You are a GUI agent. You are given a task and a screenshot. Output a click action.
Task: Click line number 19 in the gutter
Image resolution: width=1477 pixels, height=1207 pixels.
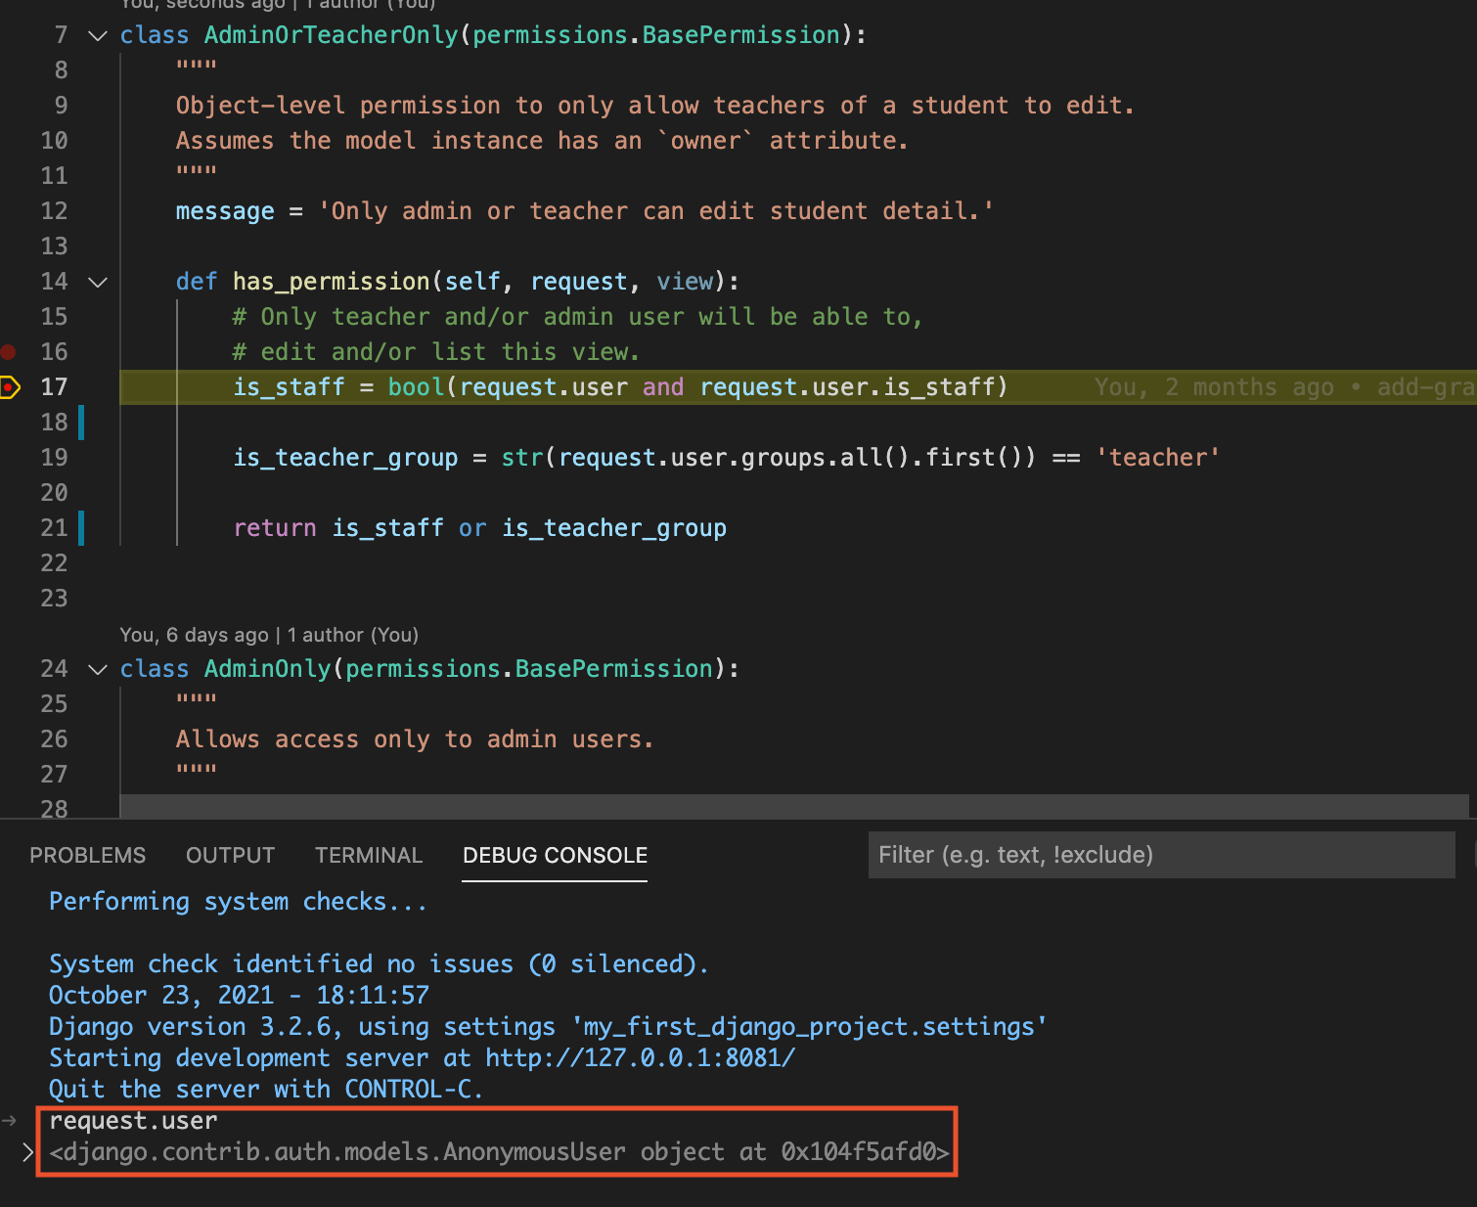click(54, 458)
